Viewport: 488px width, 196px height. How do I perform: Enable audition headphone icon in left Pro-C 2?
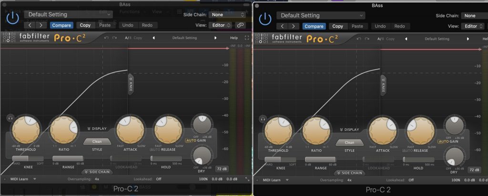pyautogui.click(x=10, y=118)
